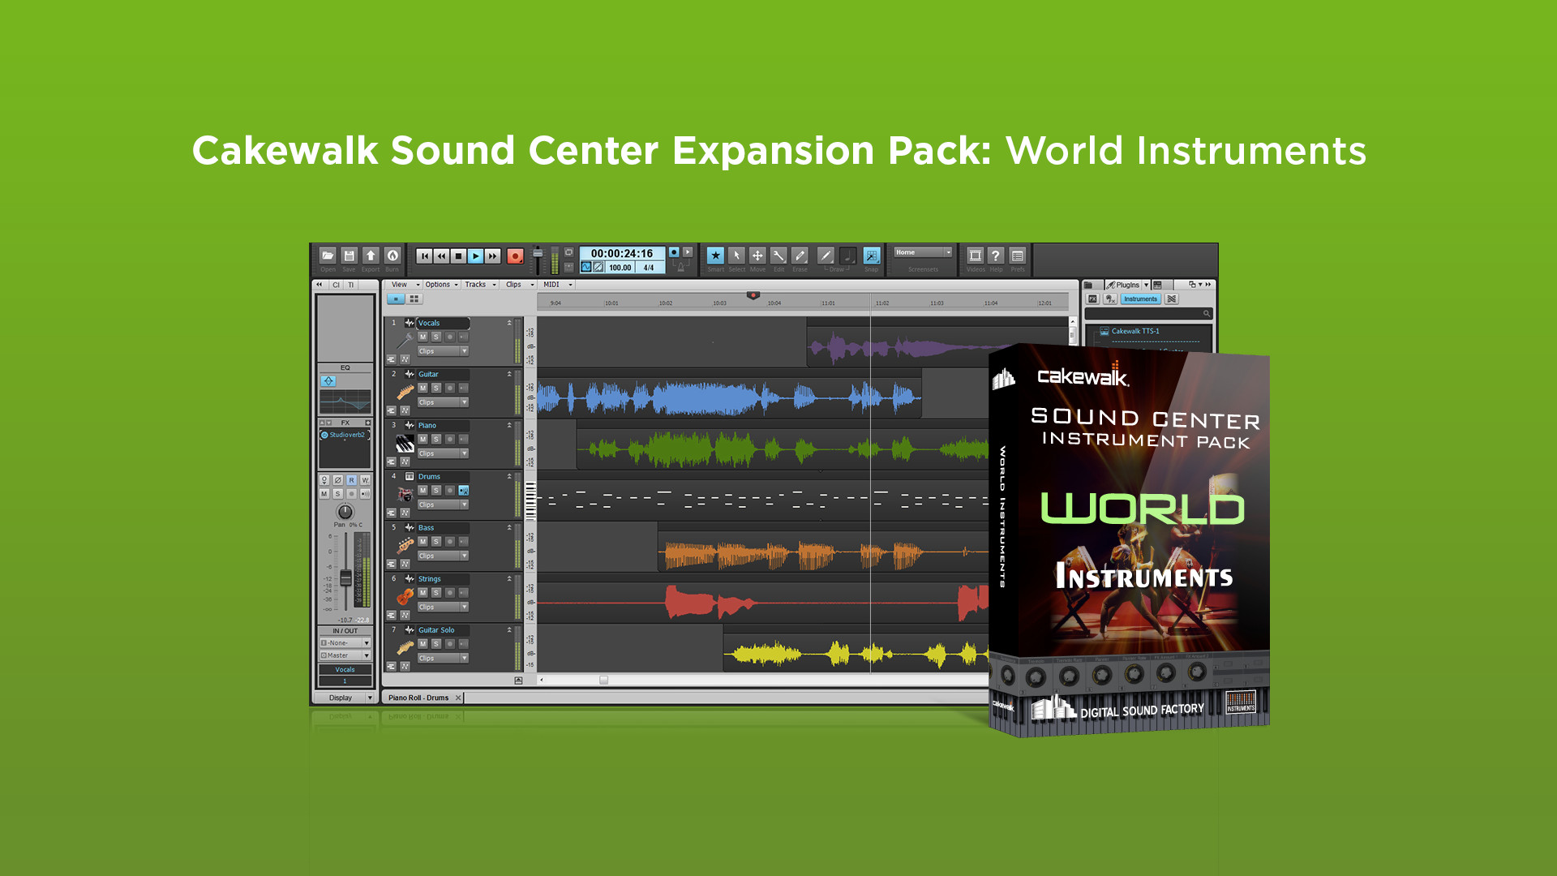1557x876 pixels.
Task: Open the Master output dropdown
Action: point(367,655)
